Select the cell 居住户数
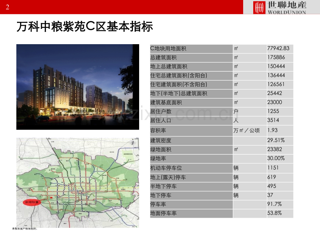 click(191, 111)
